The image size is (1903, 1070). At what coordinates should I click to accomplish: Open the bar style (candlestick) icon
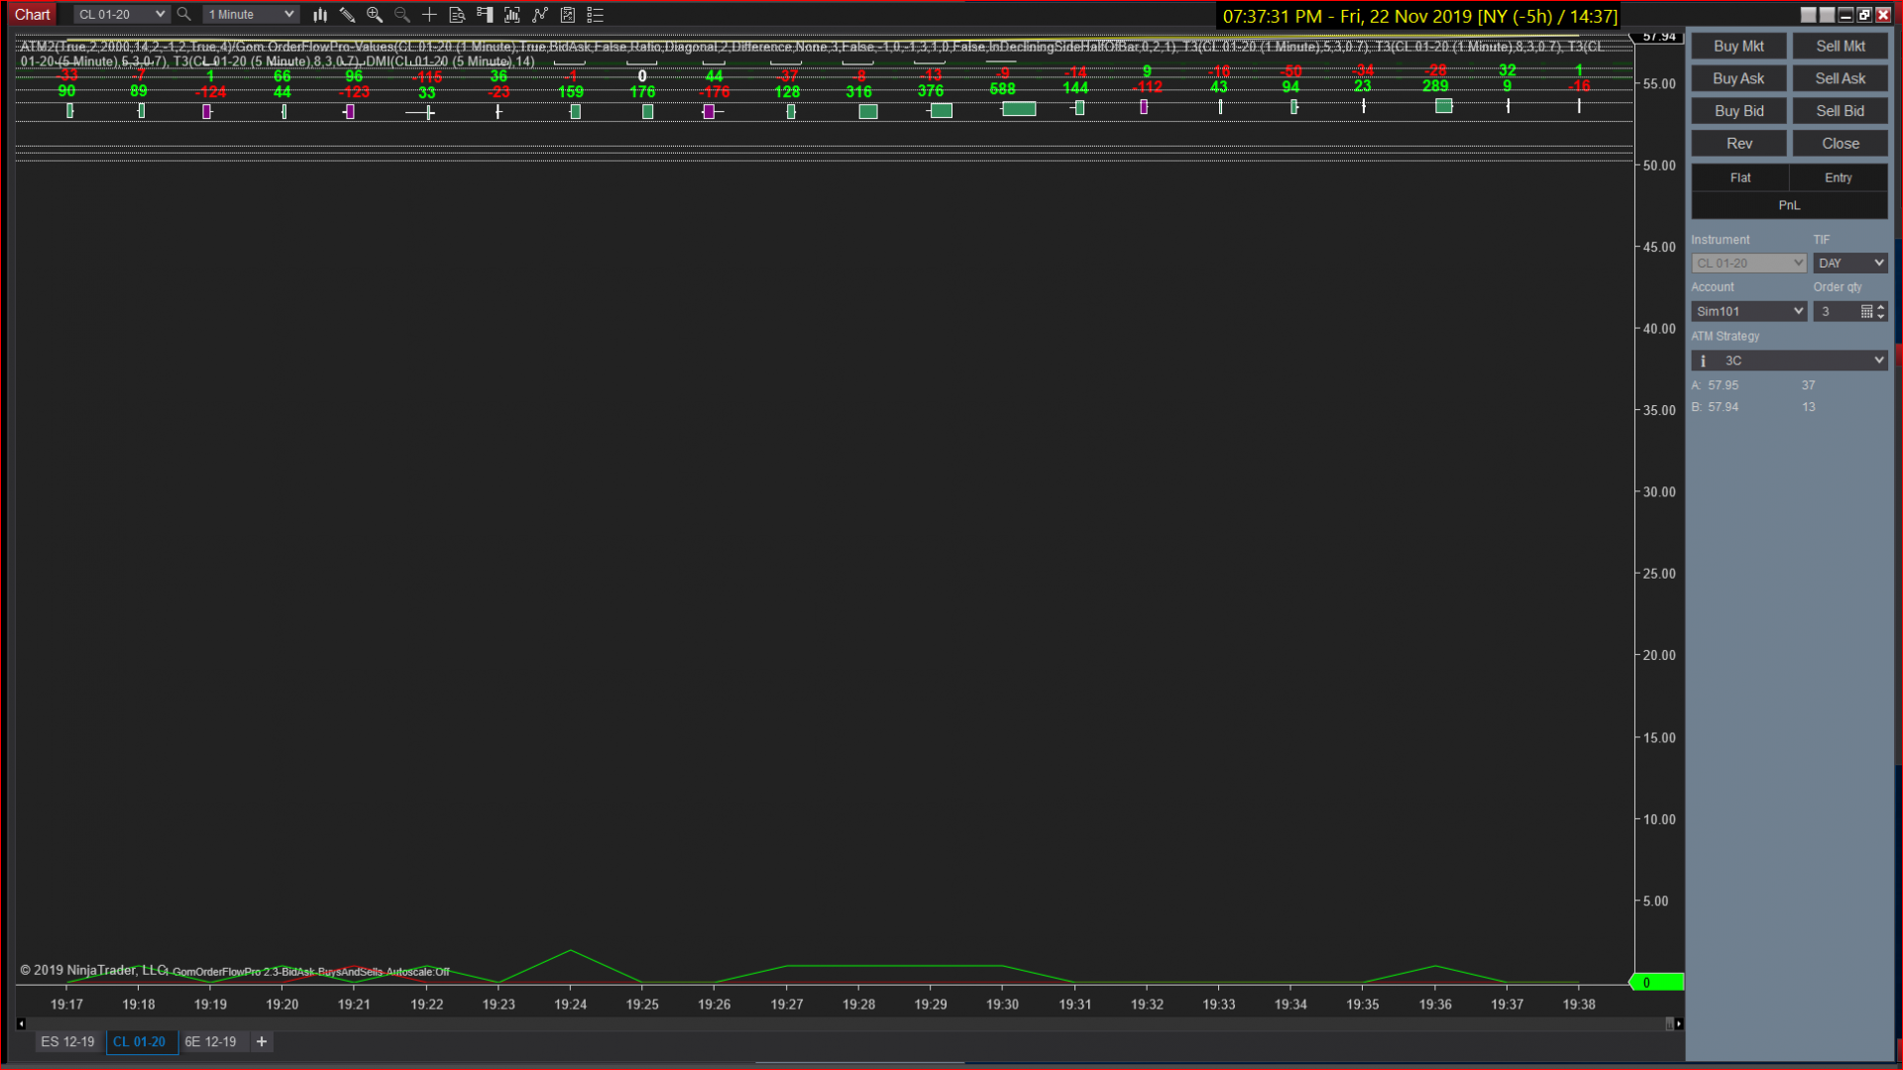[x=319, y=15]
